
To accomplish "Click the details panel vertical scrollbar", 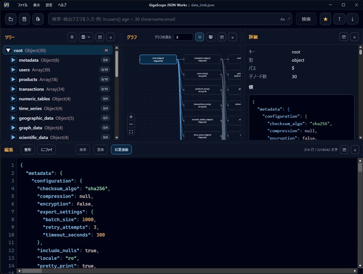I will pyautogui.click(x=360, y=52).
